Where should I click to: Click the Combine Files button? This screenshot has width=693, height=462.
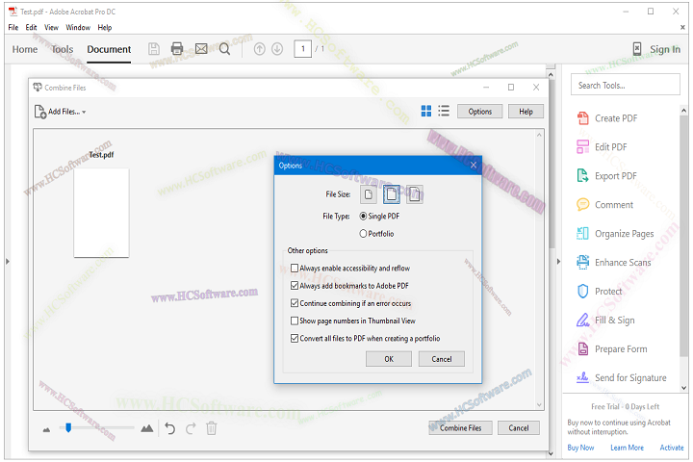click(x=460, y=428)
